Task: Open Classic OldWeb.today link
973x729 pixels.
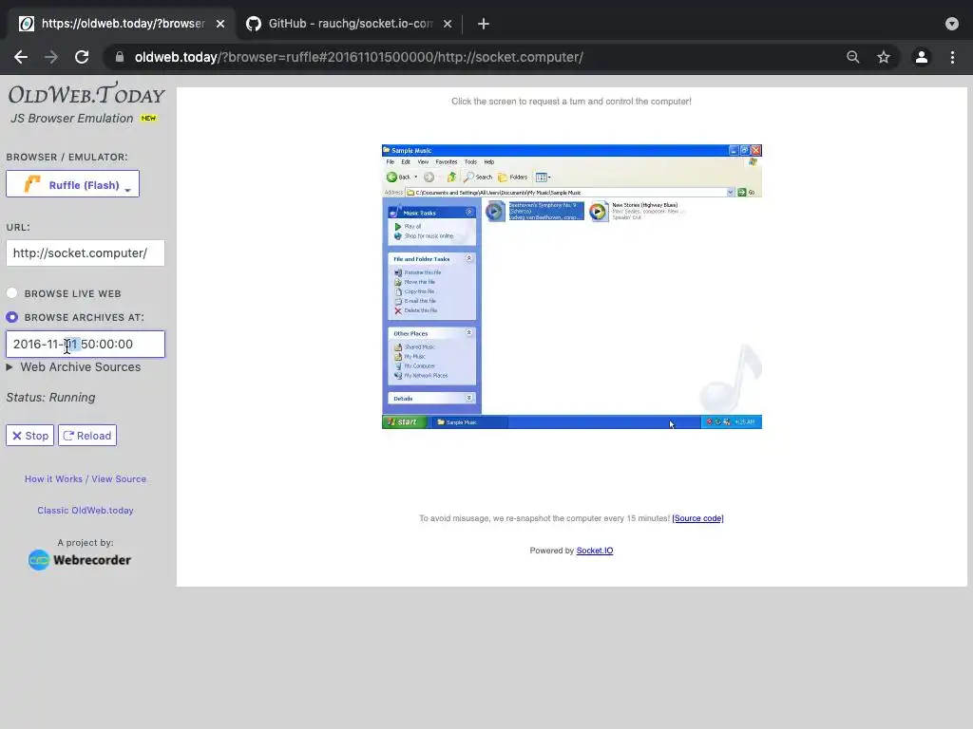Action: [x=86, y=510]
